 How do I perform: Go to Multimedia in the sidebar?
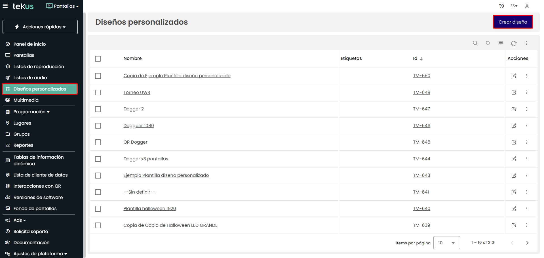[26, 100]
